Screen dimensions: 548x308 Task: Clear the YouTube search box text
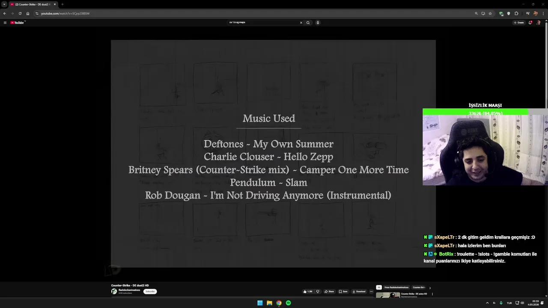click(301, 23)
